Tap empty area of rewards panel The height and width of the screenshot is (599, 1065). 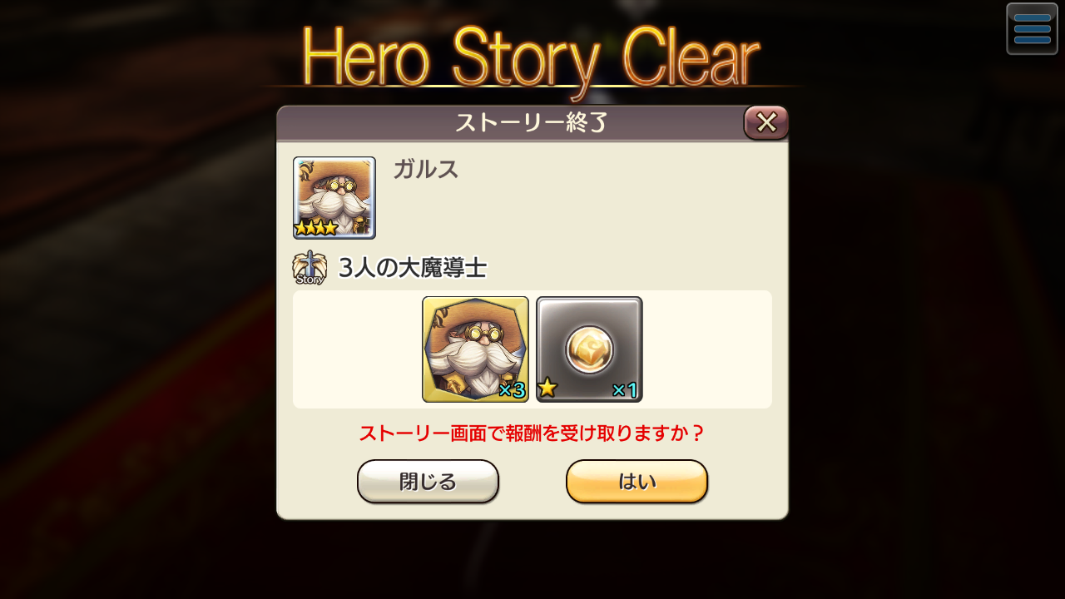[707, 349]
